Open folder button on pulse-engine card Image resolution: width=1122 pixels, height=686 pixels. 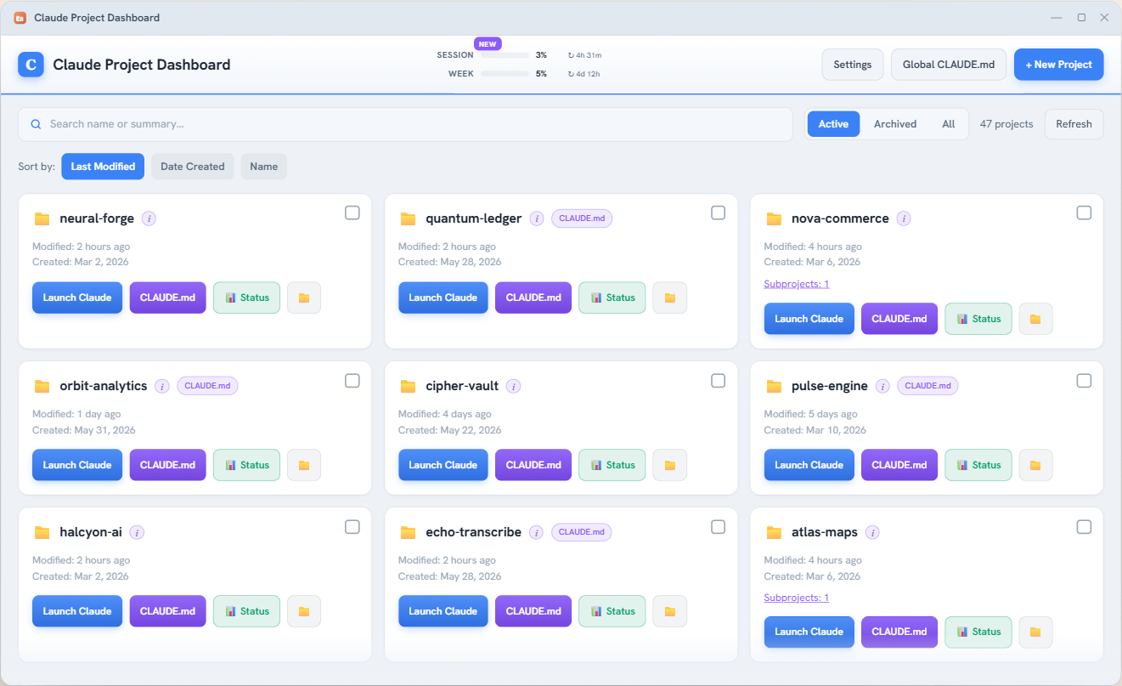pos(1035,465)
